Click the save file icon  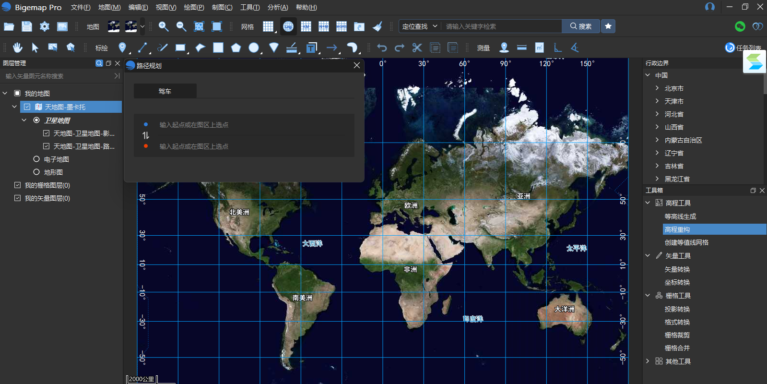[27, 26]
